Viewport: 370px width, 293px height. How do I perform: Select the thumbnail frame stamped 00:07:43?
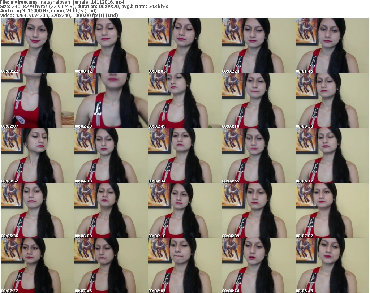point(111,266)
